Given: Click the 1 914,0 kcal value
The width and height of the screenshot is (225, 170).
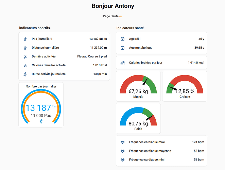Looking at the screenshot, I should click(x=196, y=63).
